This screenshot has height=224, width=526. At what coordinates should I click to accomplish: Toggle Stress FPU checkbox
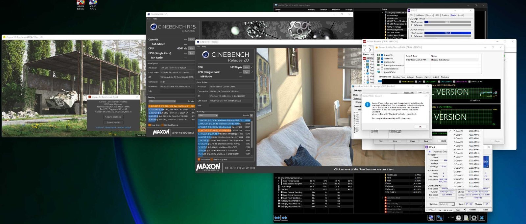pos(382,59)
